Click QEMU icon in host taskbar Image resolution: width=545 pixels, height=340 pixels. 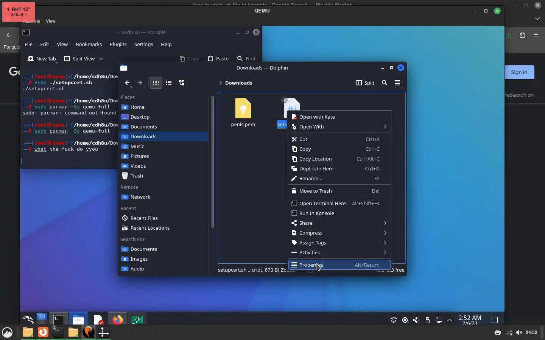tap(89, 332)
